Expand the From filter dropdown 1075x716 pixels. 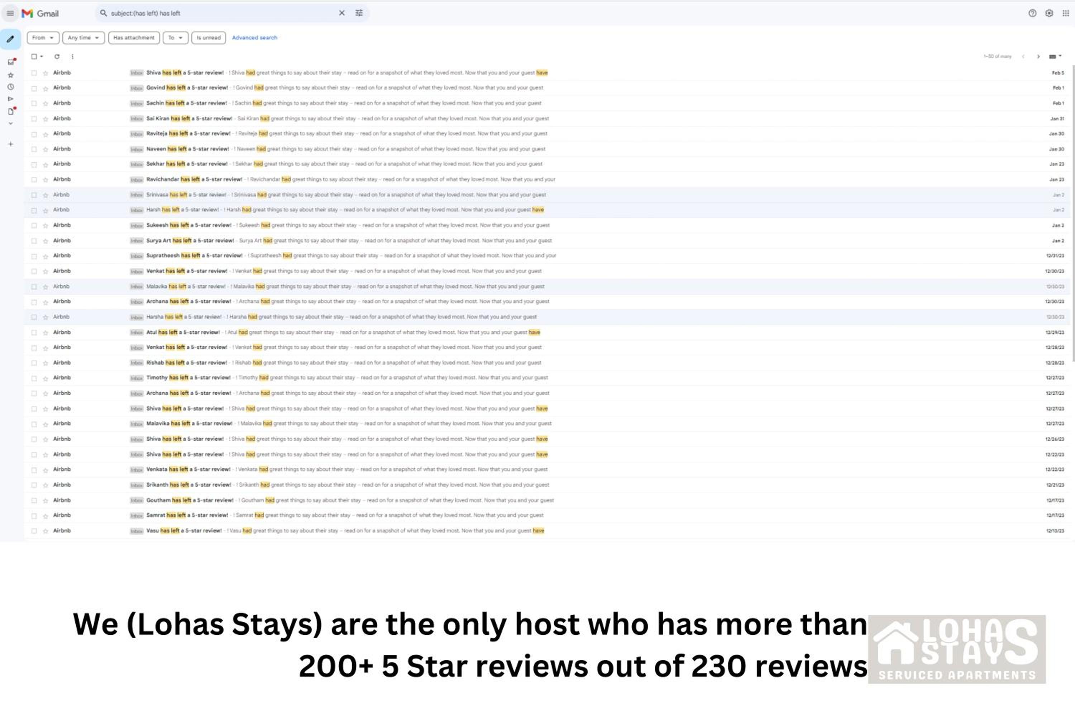(x=43, y=38)
